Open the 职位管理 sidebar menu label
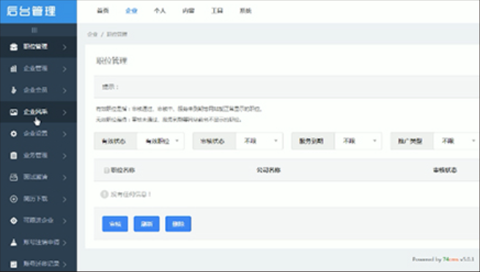The width and height of the screenshot is (480, 272). click(x=35, y=47)
